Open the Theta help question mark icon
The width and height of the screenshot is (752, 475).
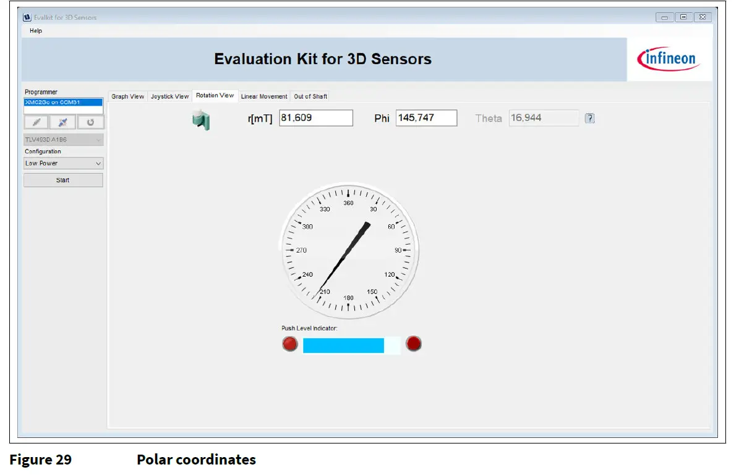(x=589, y=118)
